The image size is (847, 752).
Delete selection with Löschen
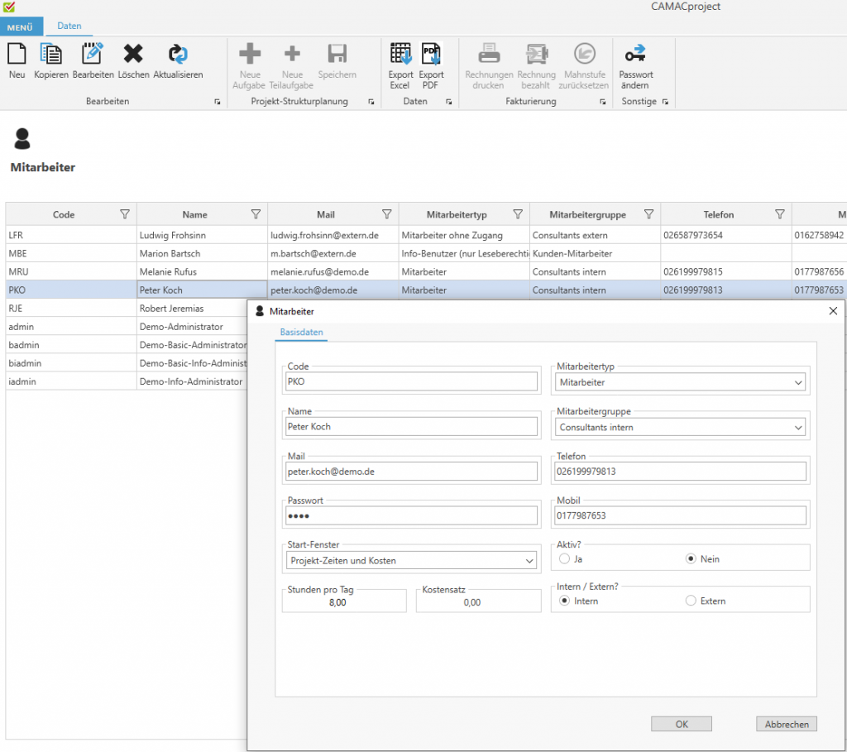133,60
